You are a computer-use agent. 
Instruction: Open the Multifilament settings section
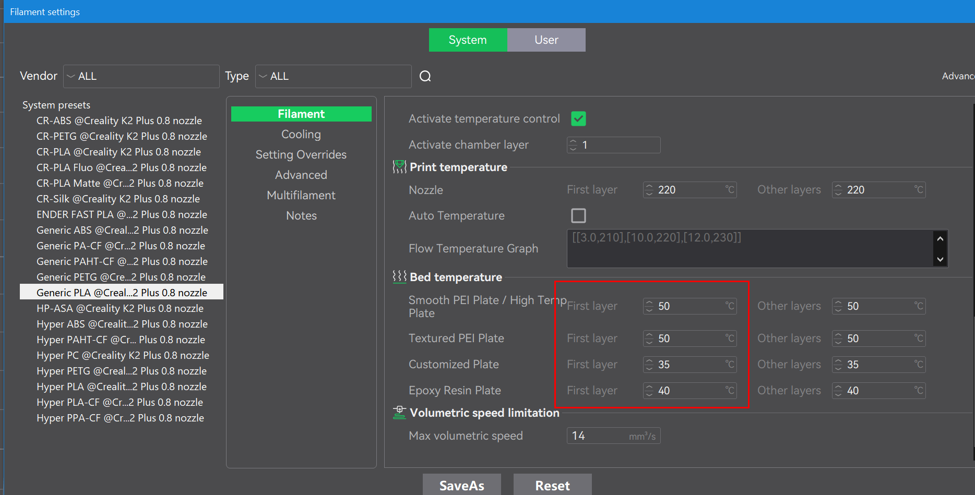[x=301, y=196]
